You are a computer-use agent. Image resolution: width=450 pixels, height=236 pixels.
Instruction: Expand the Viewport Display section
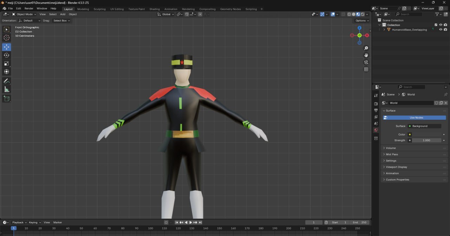396,167
